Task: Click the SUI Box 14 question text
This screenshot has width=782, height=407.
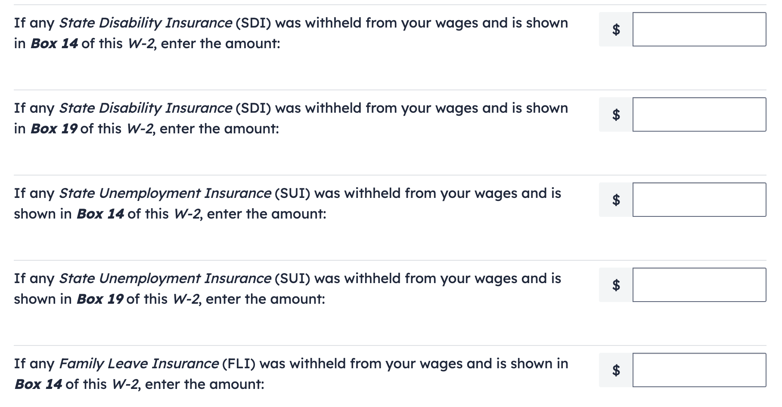Action: pos(287,194)
